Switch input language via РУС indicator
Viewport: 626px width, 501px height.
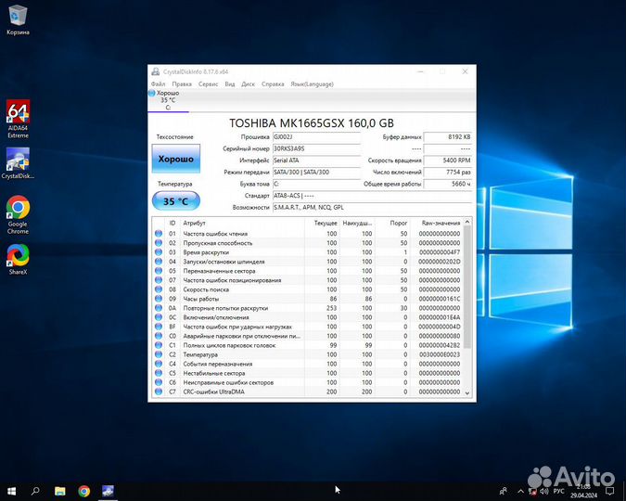pyautogui.click(x=558, y=491)
